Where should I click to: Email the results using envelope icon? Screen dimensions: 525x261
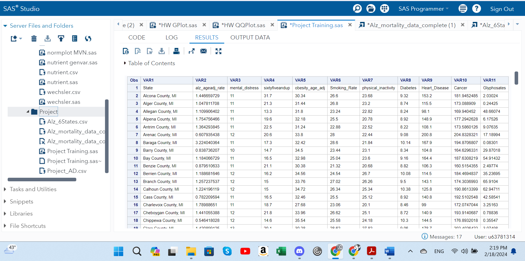click(203, 51)
